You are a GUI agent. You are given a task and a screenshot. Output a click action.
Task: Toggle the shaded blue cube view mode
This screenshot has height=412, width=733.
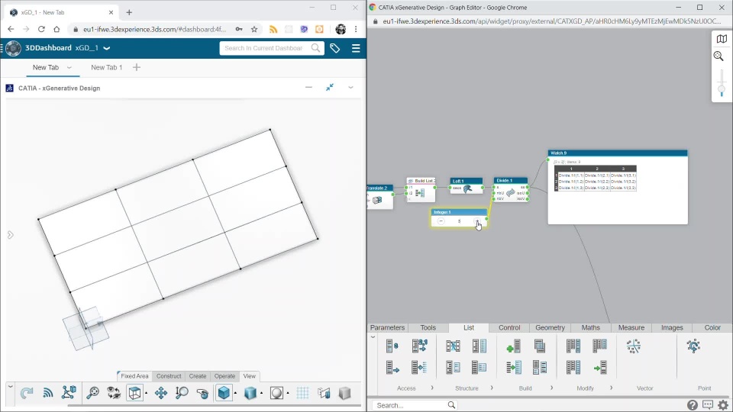[224, 394]
